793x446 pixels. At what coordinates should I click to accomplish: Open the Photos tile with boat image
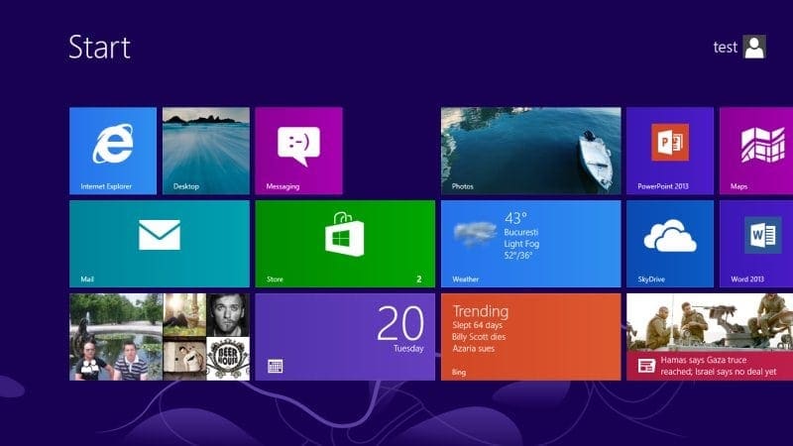[530, 151]
